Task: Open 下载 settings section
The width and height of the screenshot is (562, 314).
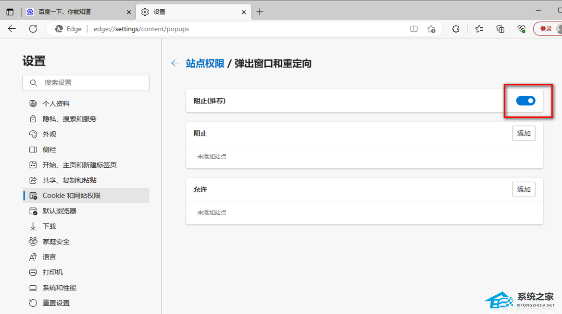Action: coord(86,226)
